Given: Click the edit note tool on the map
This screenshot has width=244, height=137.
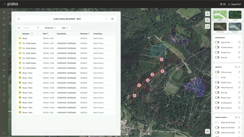Looking at the screenshot, I should point(207,26).
